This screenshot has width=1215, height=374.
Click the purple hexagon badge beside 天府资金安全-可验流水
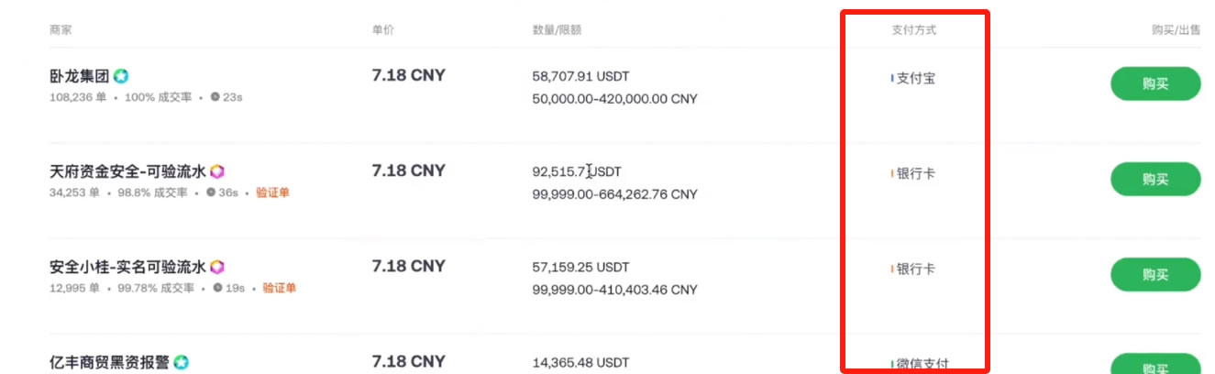point(217,171)
